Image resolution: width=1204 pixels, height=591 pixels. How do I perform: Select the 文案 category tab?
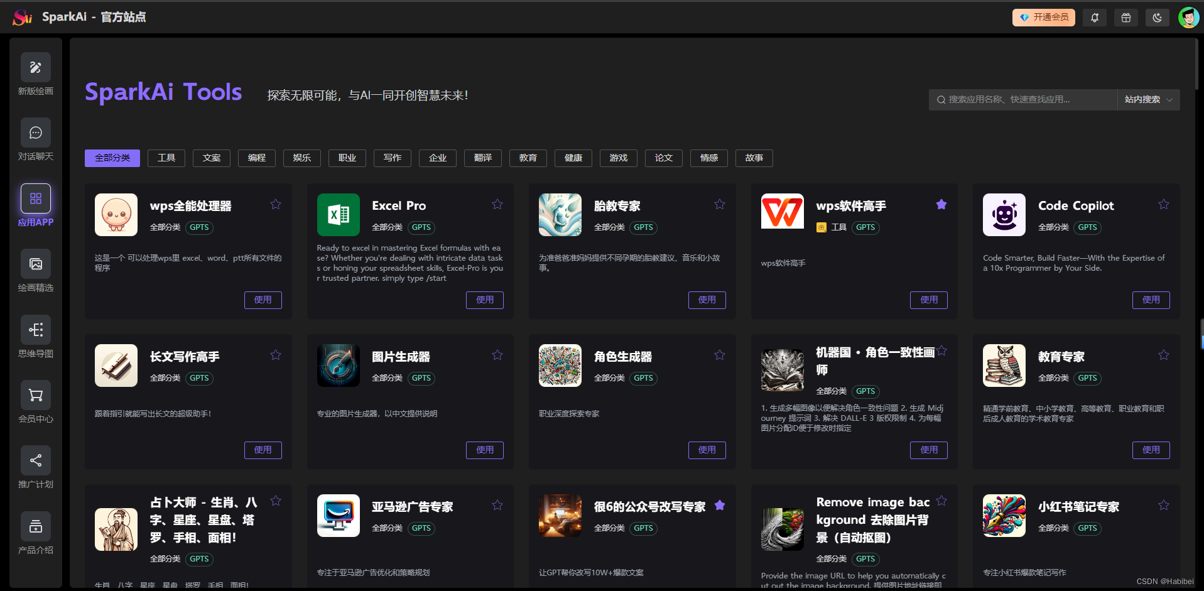click(212, 158)
